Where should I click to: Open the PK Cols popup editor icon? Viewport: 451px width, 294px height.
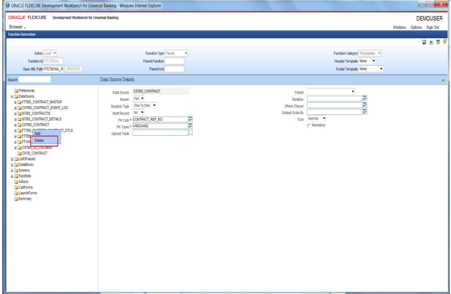tap(190, 119)
